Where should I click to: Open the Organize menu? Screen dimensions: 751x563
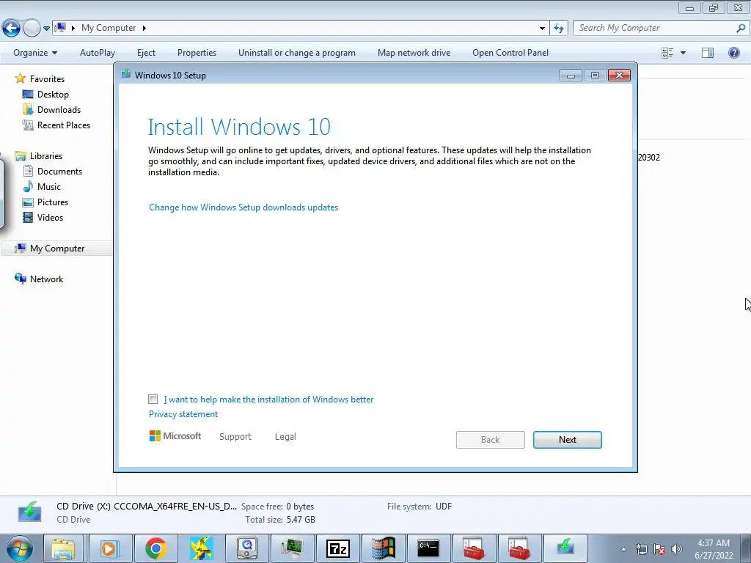[35, 53]
